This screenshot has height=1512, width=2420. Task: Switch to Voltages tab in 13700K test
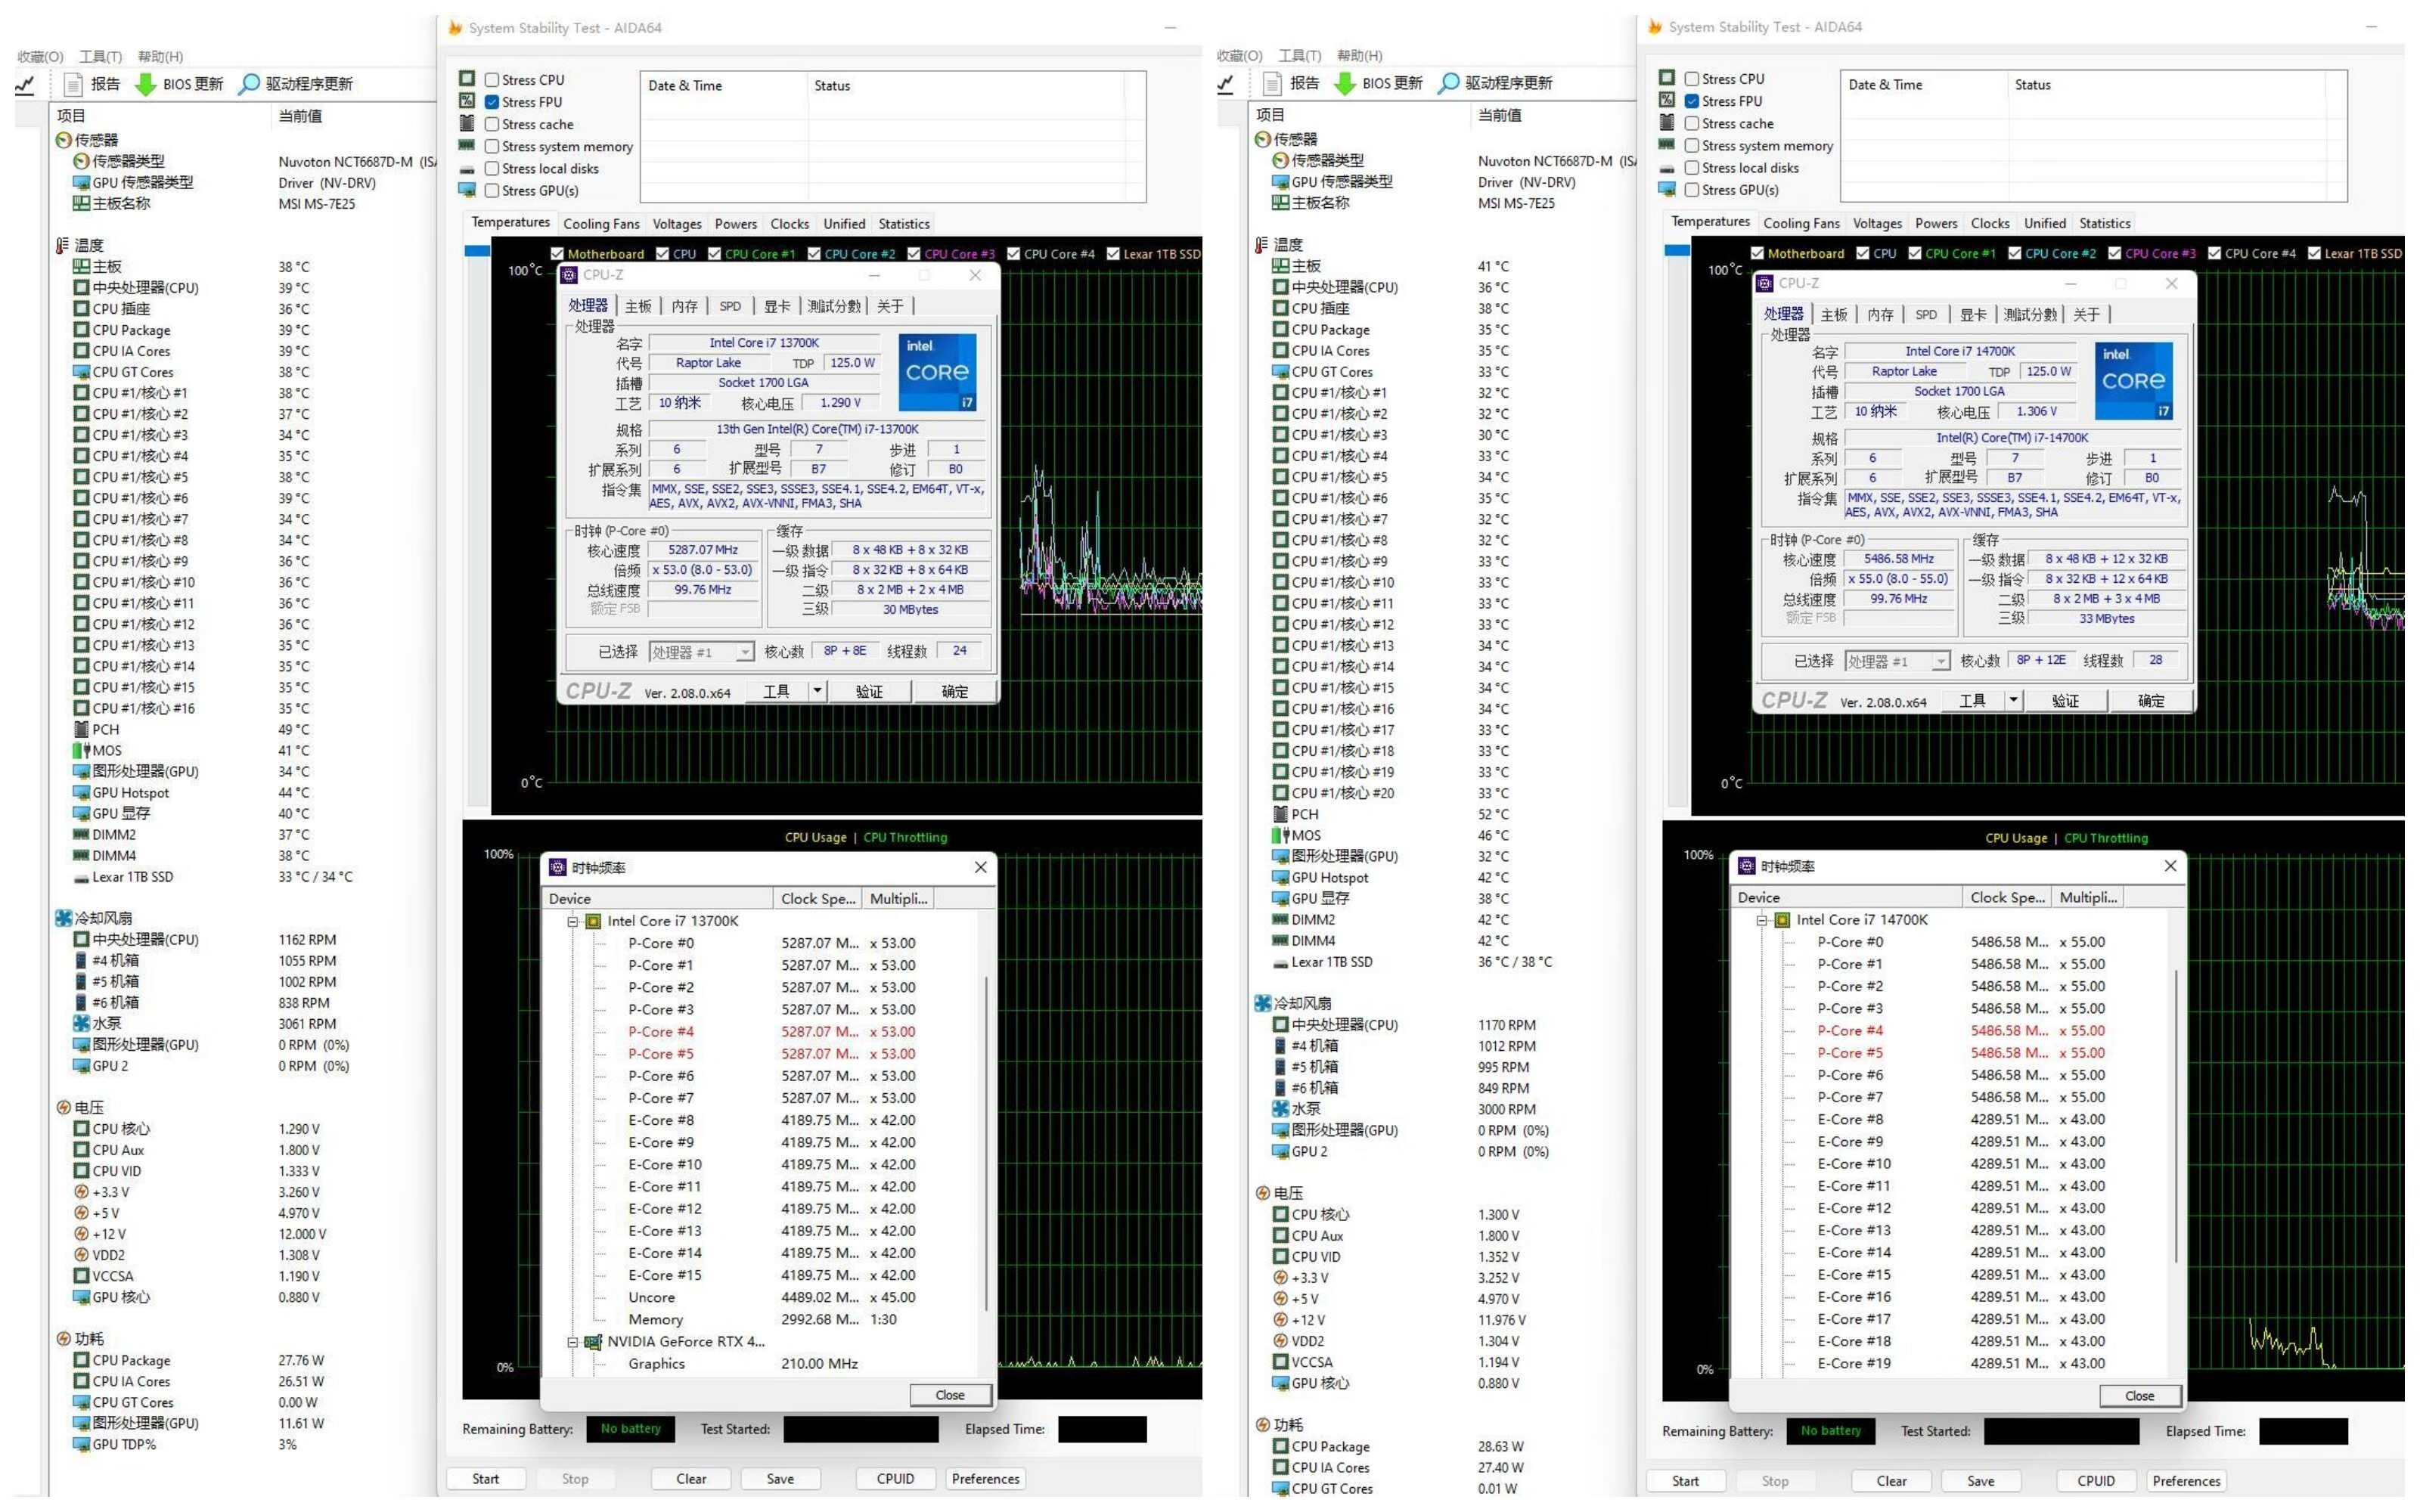point(677,224)
